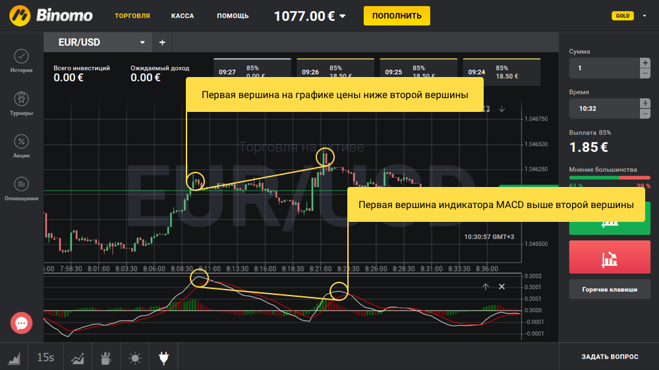Click the 0.0002 MACD scale label
Screen dimensions: 659x370
[x=533, y=276]
